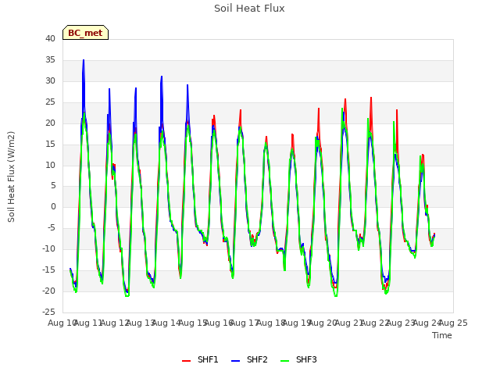The image size is (500, 375).
Task: Click the Time x-axis label
Action: click(442, 335)
